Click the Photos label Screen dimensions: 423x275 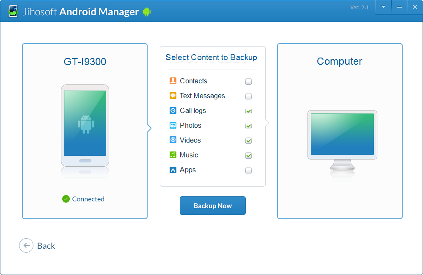(x=190, y=125)
